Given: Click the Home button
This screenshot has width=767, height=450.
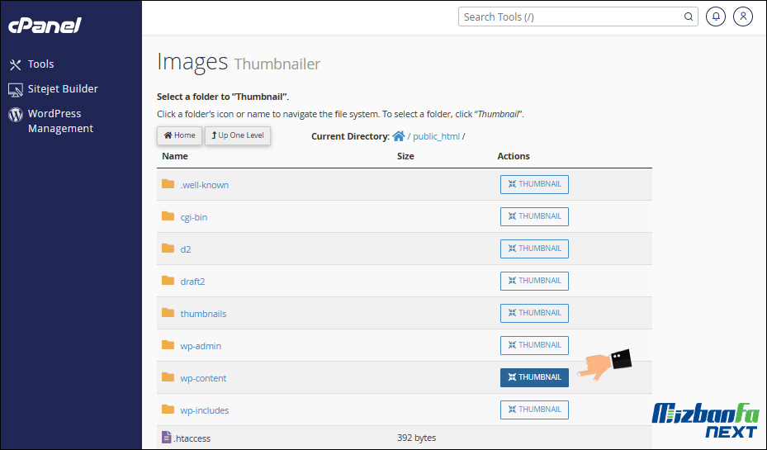Looking at the screenshot, I should (179, 135).
